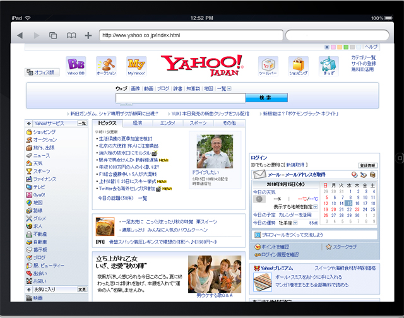Go back with the browser back arrow
The image size is (404, 318).
point(20,35)
